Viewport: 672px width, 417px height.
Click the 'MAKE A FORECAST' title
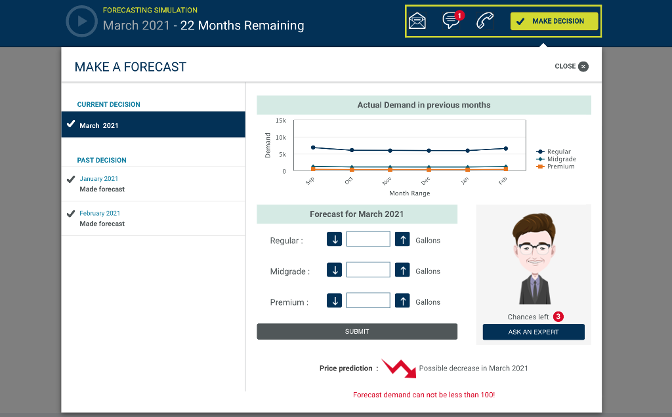tap(131, 67)
